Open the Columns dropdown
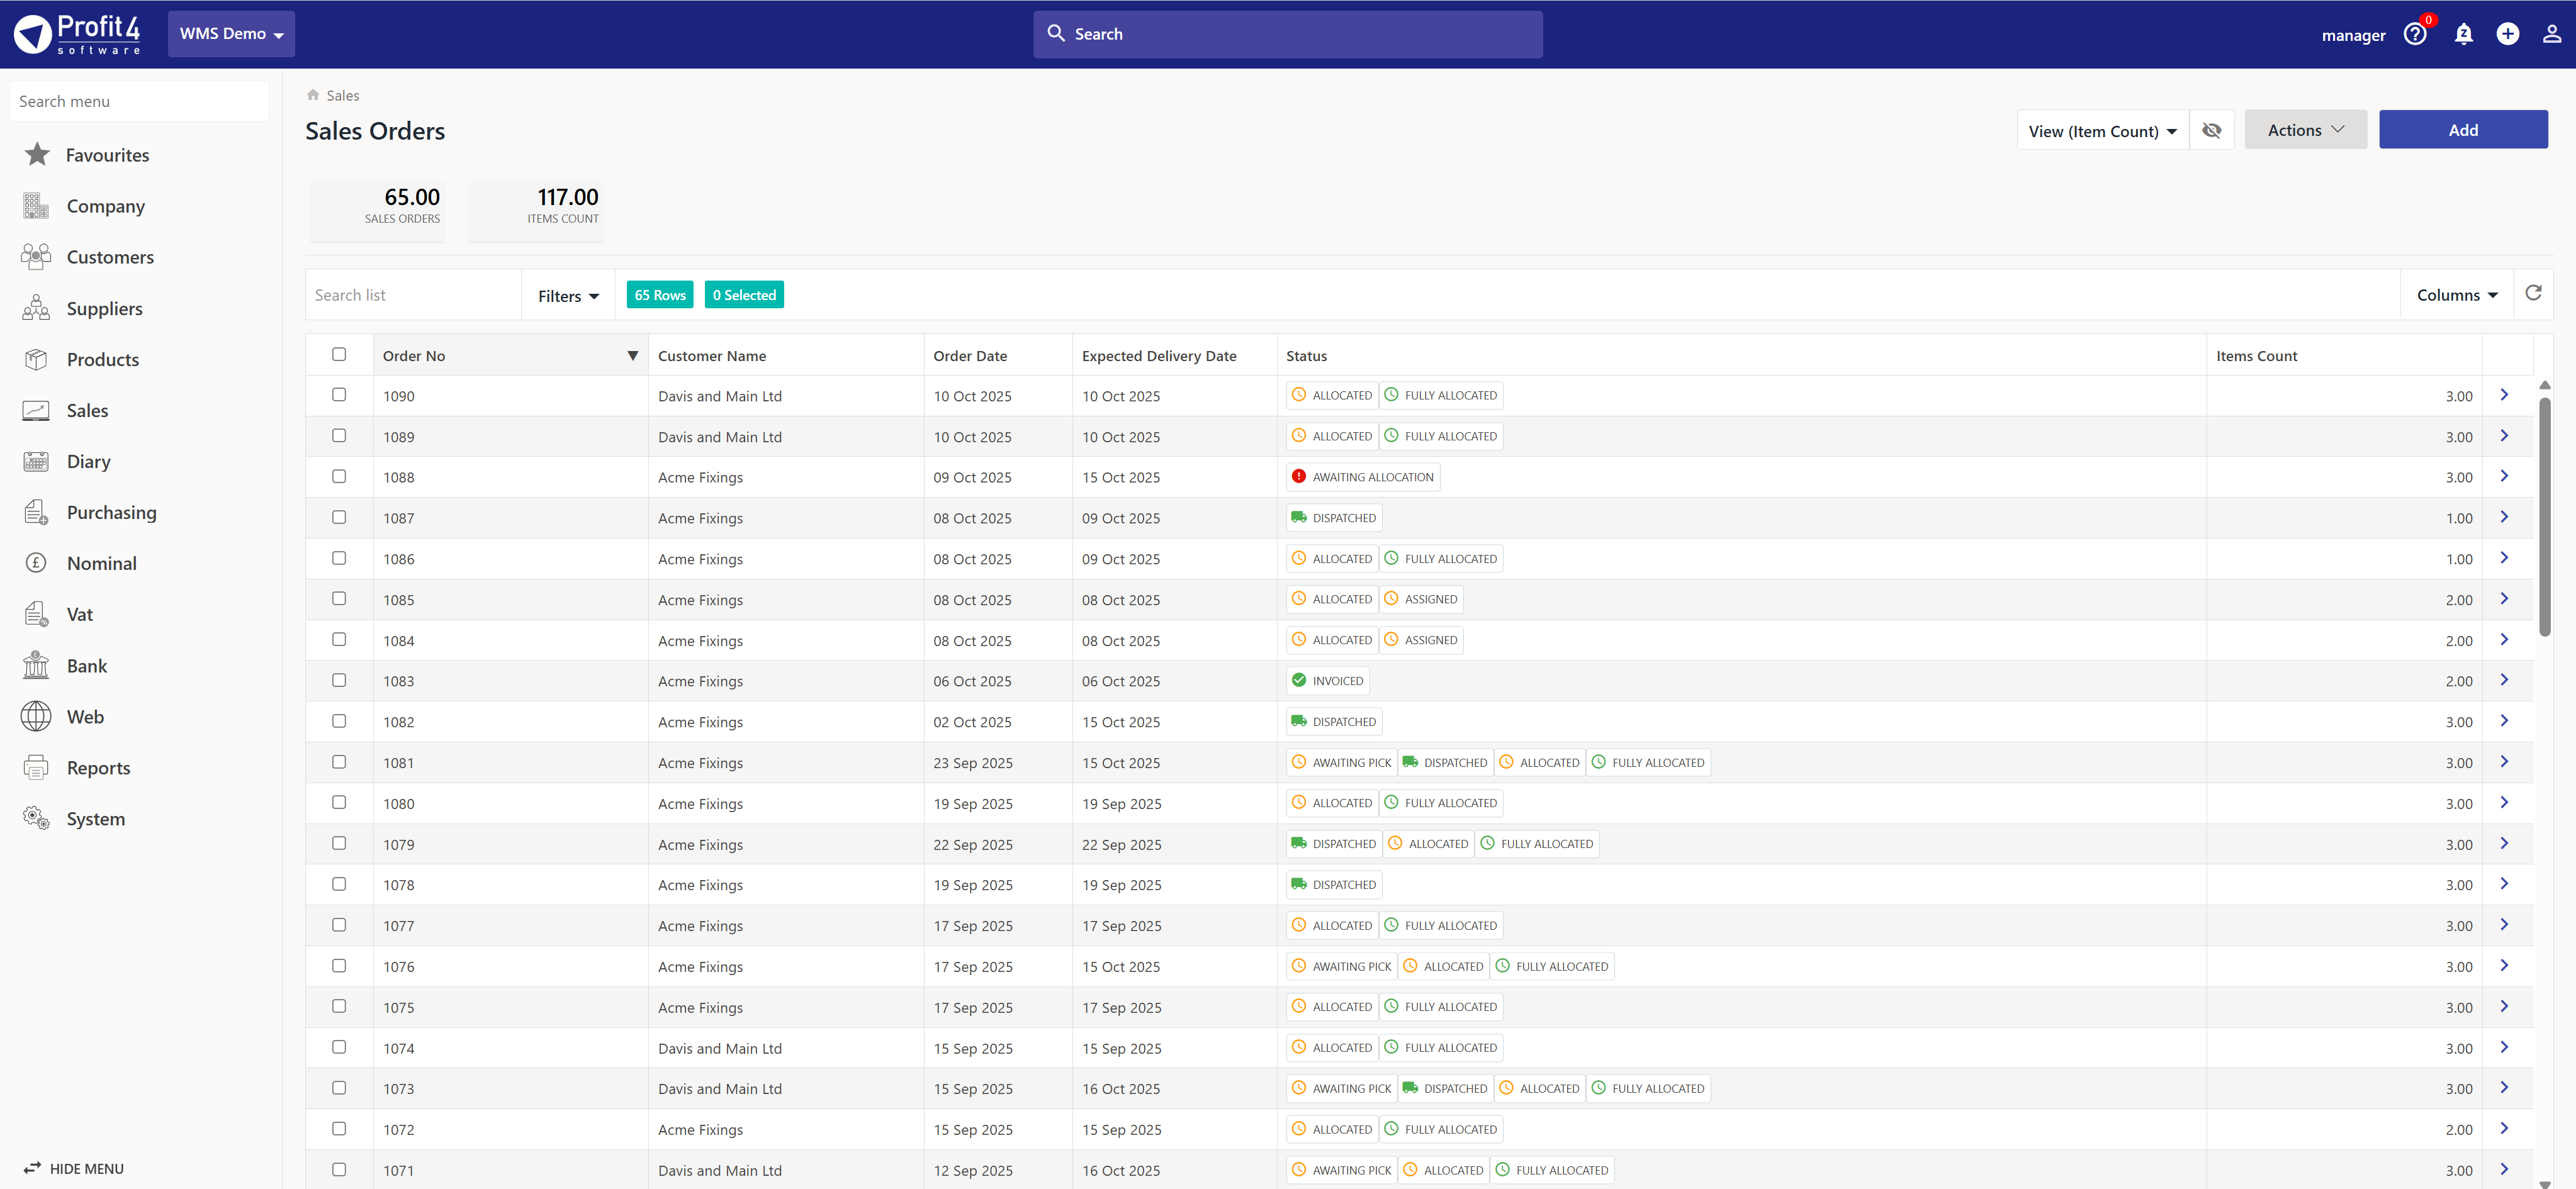The image size is (2576, 1189). 2457,295
